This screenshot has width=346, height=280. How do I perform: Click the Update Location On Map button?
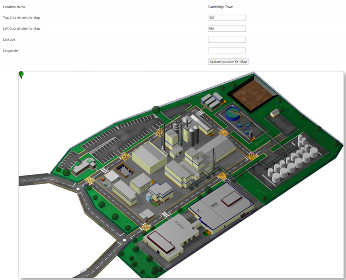[x=228, y=61]
